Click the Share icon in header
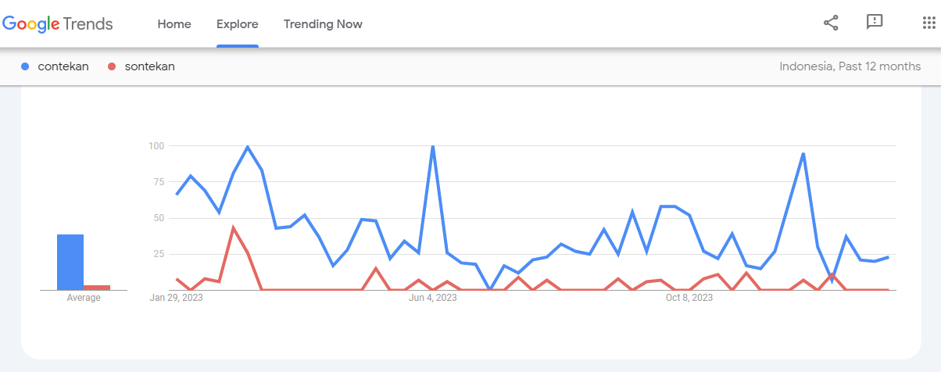 point(831,23)
